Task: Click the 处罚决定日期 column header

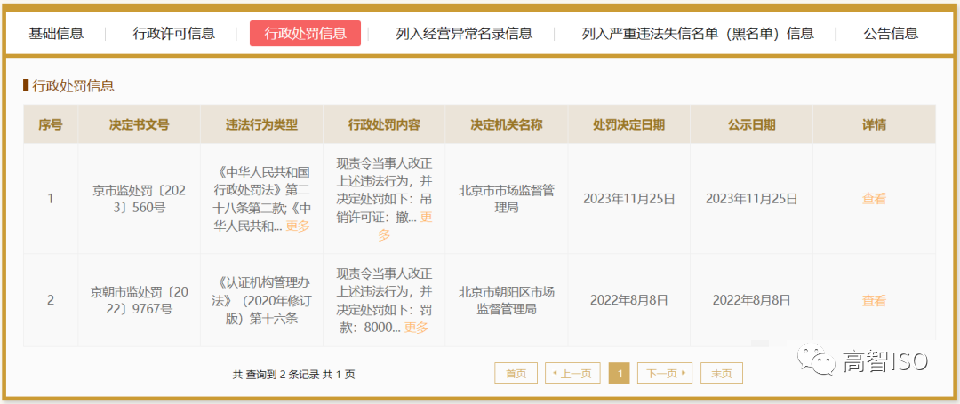Action: [x=628, y=124]
